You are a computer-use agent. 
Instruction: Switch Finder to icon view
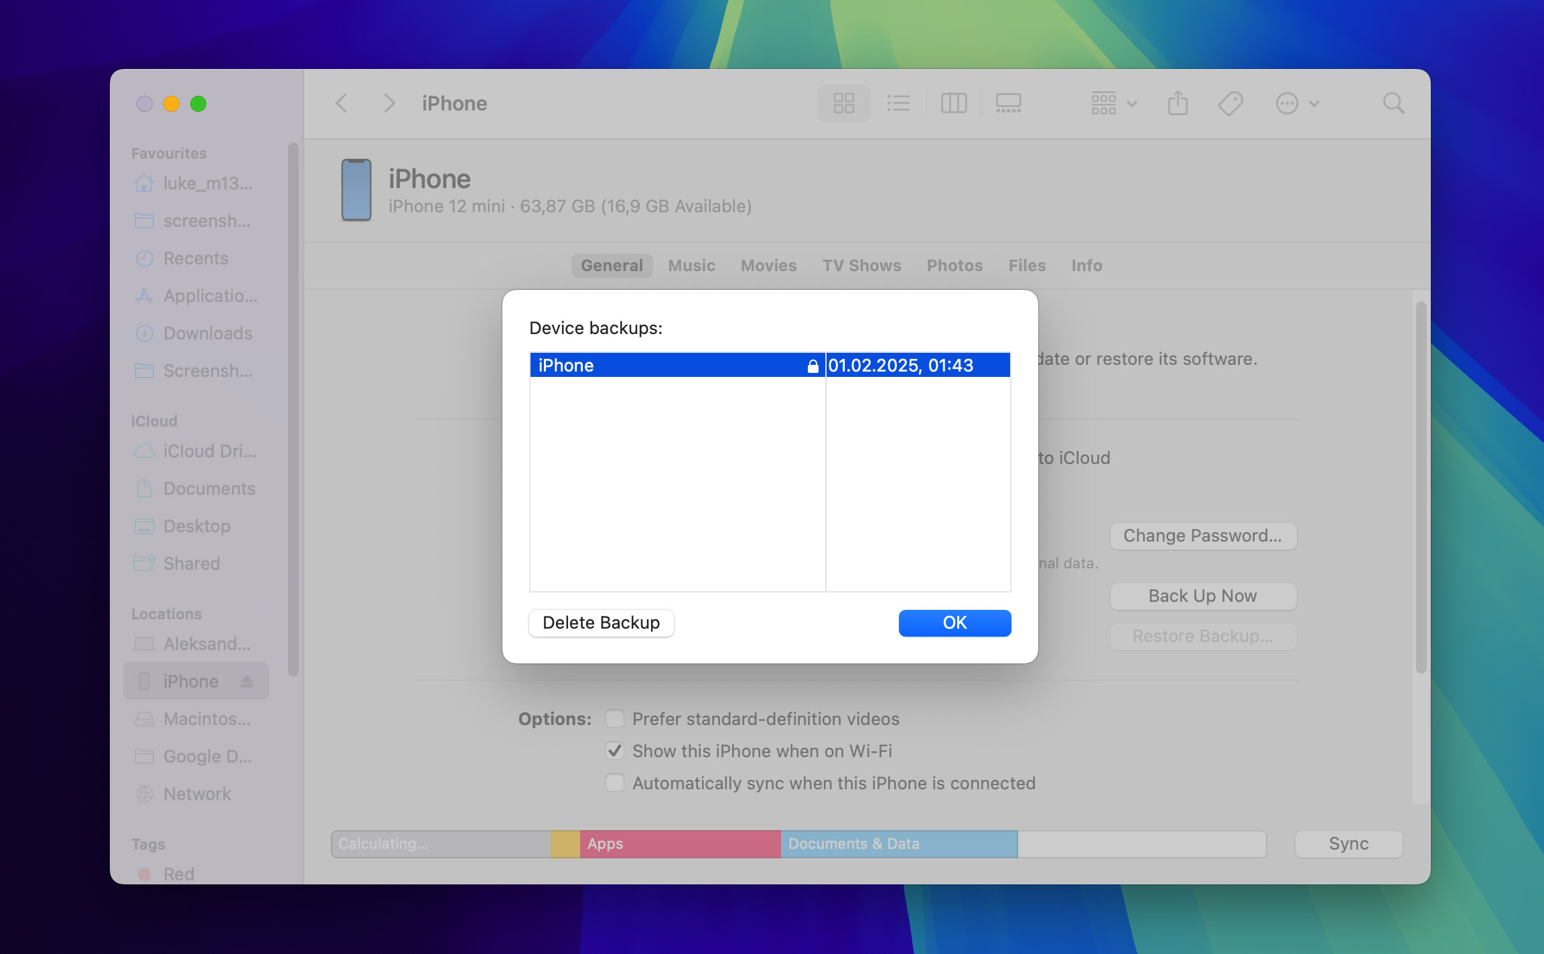[x=844, y=104]
